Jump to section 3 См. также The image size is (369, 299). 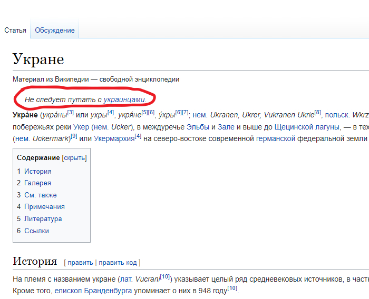(x=41, y=195)
